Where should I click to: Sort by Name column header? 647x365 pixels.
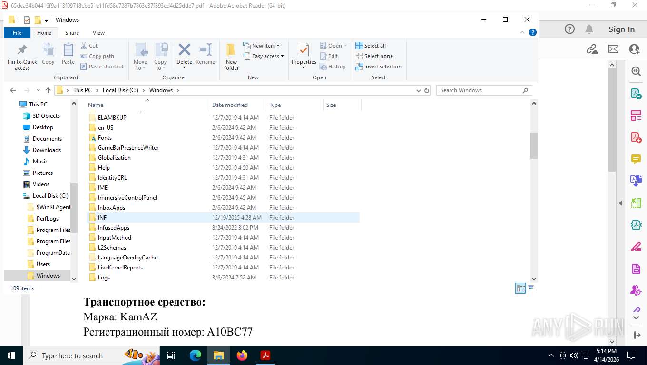[x=147, y=105]
